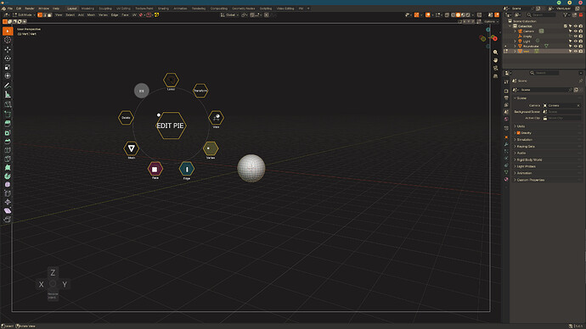Click the Edge hexagon in pie menu
The image size is (586, 329).
pyautogui.click(x=187, y=169)
